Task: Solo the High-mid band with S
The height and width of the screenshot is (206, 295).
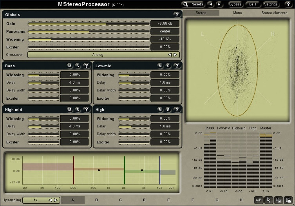Action: pyautogui.click(x=78, y=110)
